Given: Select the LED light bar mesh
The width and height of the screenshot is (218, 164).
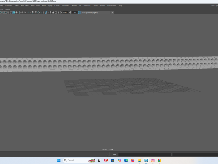Looking at the screenshot, I should point(109,64).
